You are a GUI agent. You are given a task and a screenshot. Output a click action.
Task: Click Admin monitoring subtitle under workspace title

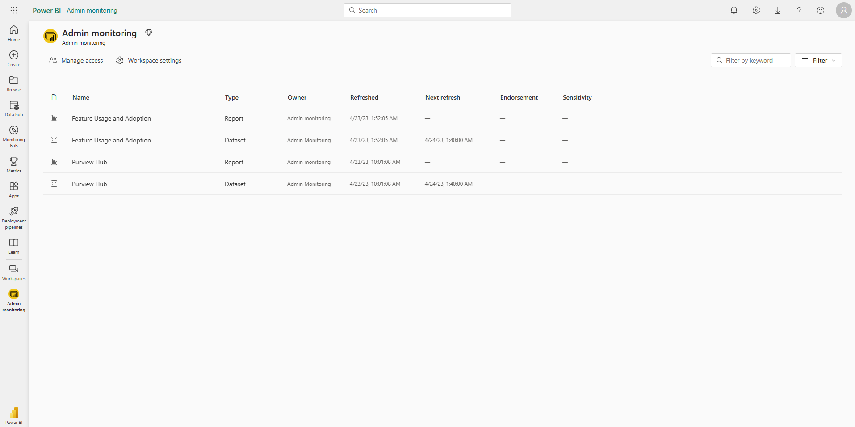point(84,43)
